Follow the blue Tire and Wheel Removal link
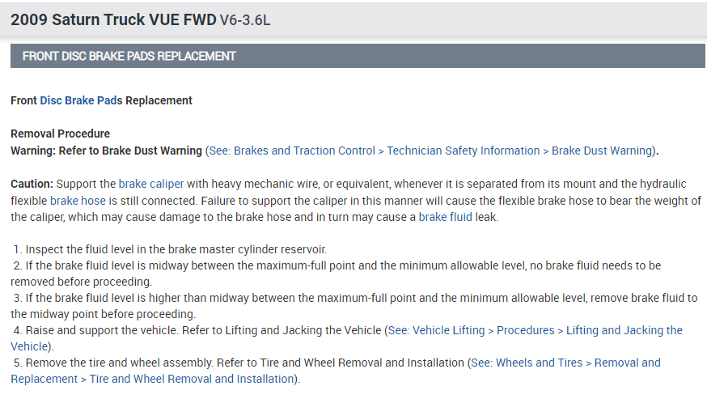Screen dimensions: 707x399 click(x=193, y=379)
